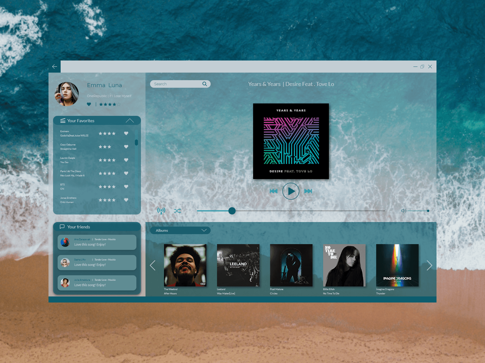
Task: Select Jonas Brothers Only Human
Action: click(68, 200)
